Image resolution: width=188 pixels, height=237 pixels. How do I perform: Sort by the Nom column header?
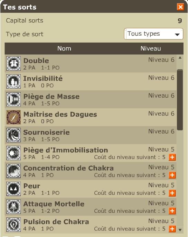(x=64, y=48)
